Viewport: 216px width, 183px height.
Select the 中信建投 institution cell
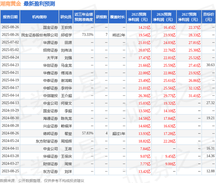(x=50, y=96)
